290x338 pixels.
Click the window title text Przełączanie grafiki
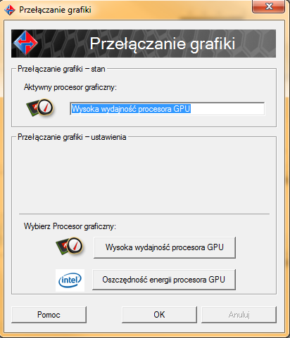tap(55, 10)
